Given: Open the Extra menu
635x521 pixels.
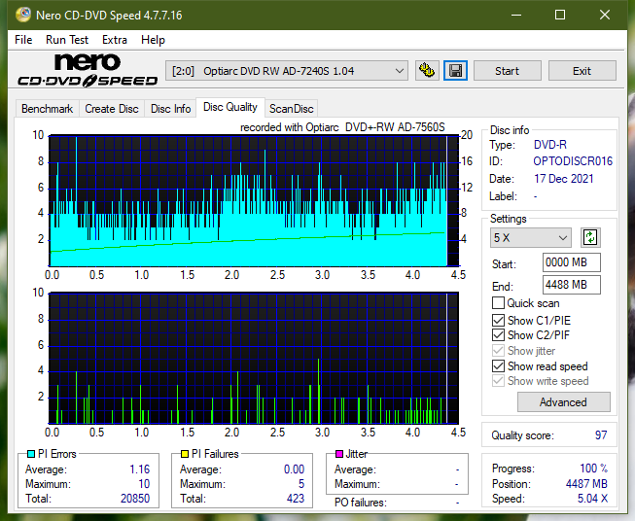Looking at the screenshot, I should (x=115, y=40).
